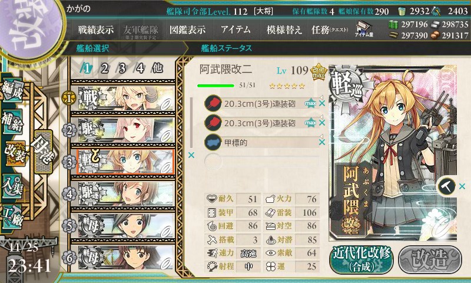Switch to fleet tab 2

click(104, 68)
